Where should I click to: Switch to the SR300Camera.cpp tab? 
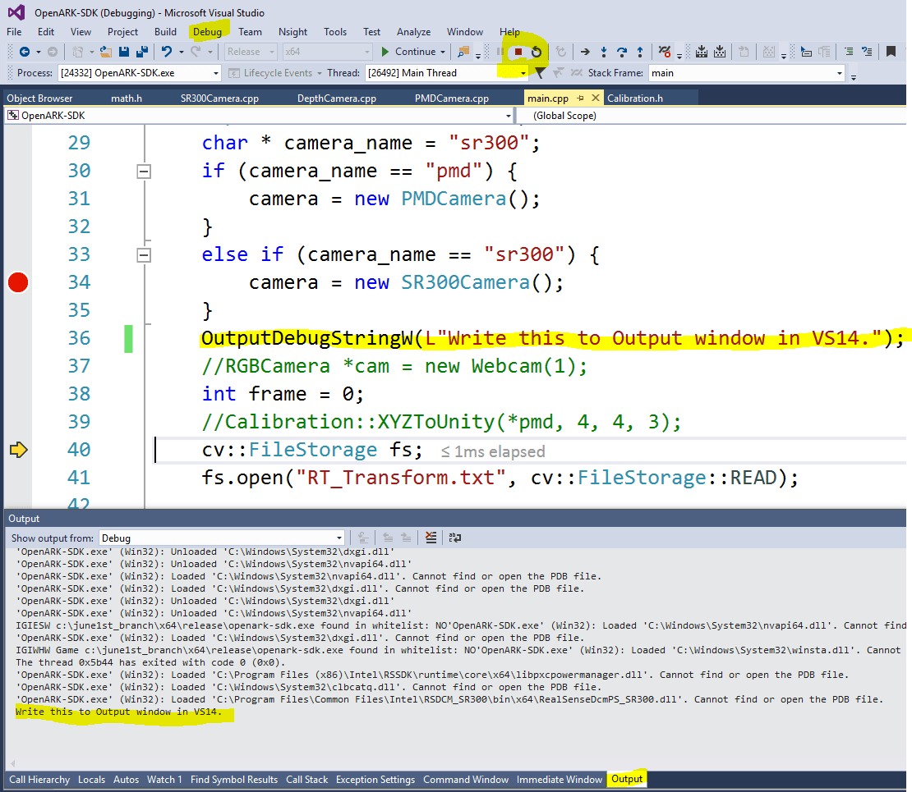point(219,98)
